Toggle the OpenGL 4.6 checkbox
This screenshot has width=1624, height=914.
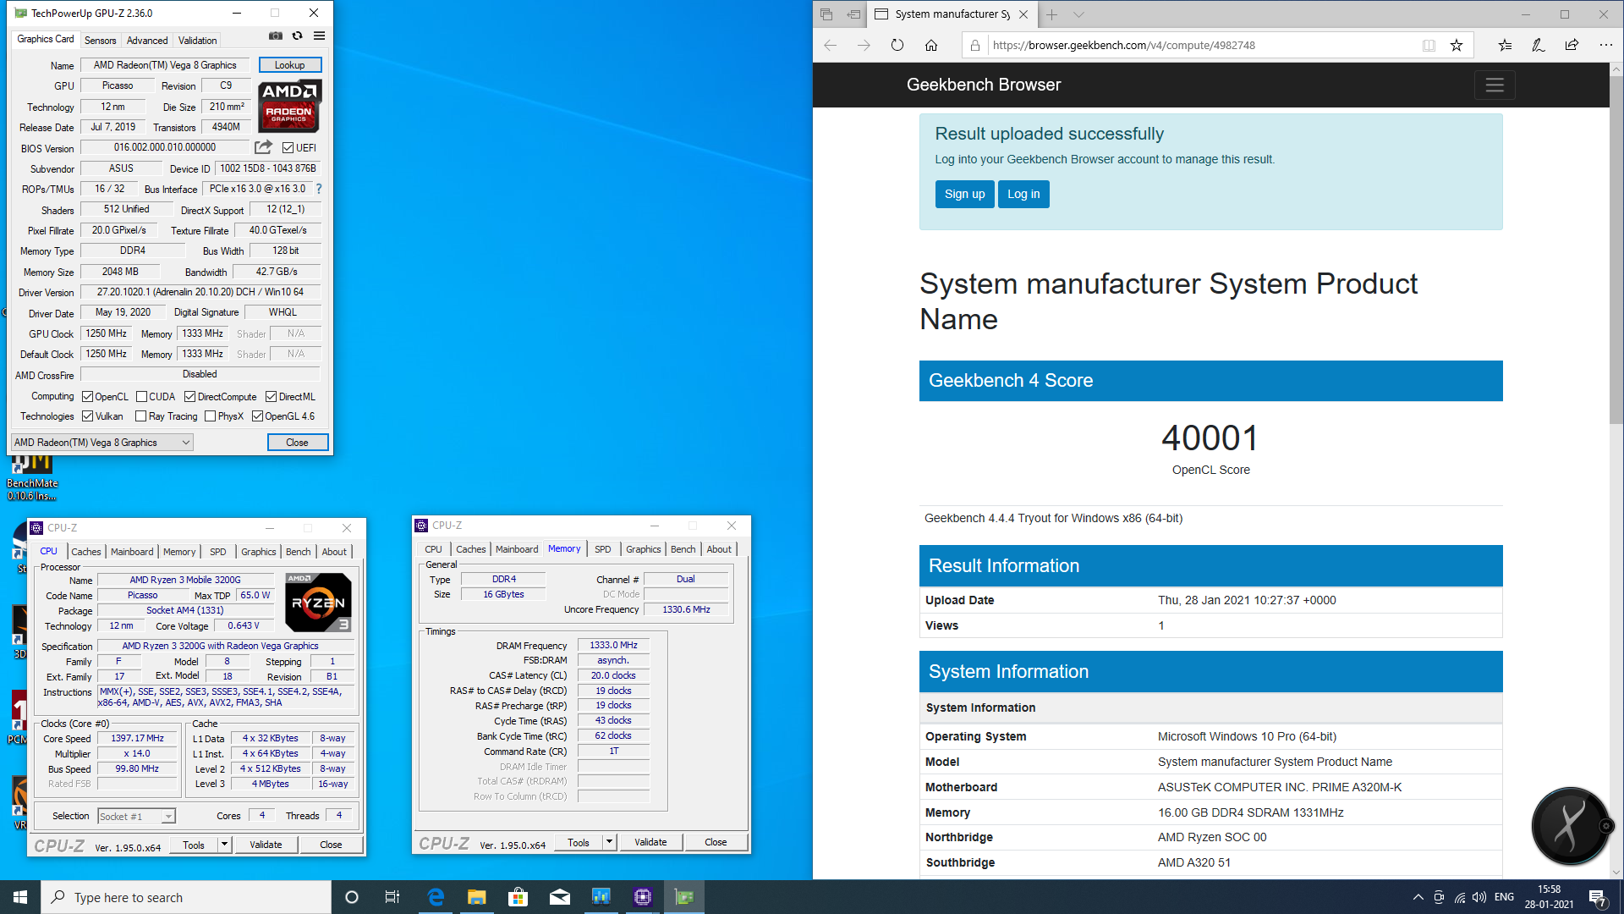tap(257, 416)
